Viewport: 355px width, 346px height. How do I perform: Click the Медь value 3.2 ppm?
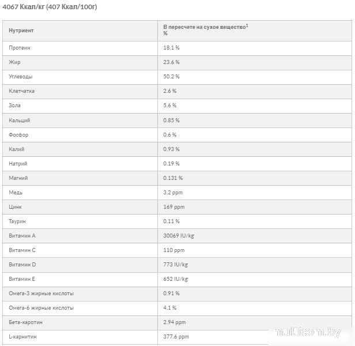[173, 193]
